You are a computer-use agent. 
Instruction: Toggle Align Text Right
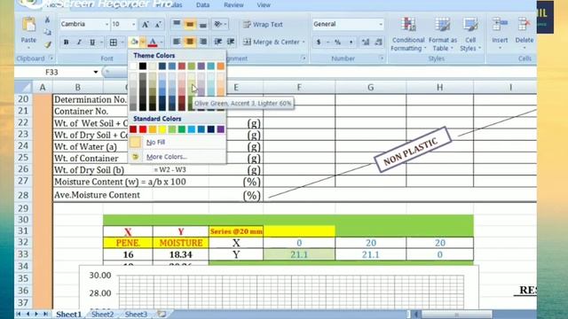(203, 42)
